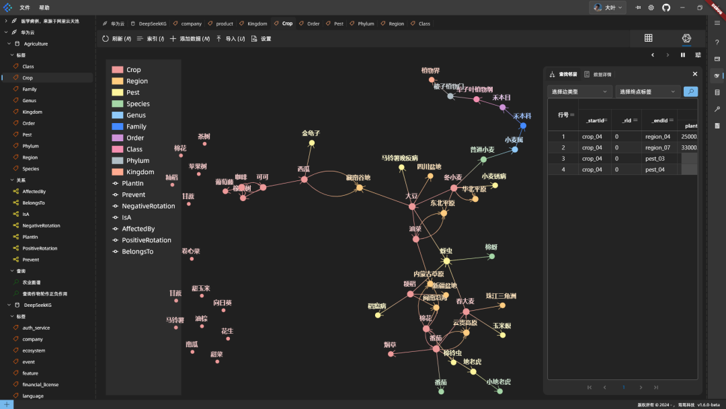Click the 添加数据 button
Viewport: 726px width, 409px height.
(x=190, y=38)
